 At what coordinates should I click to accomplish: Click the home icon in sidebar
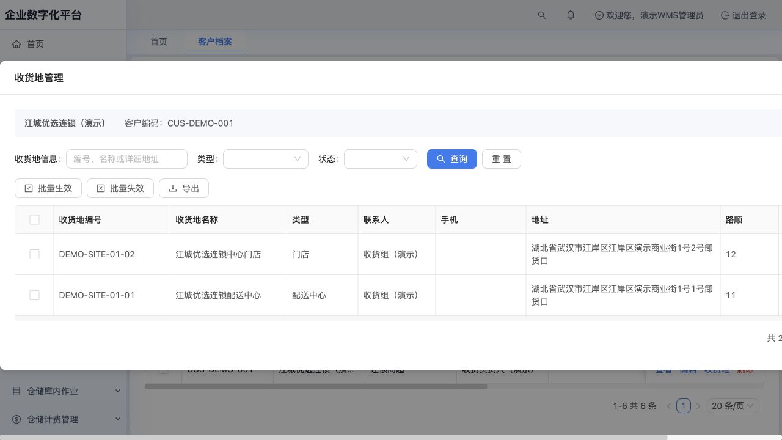click(x=16, y=44)
